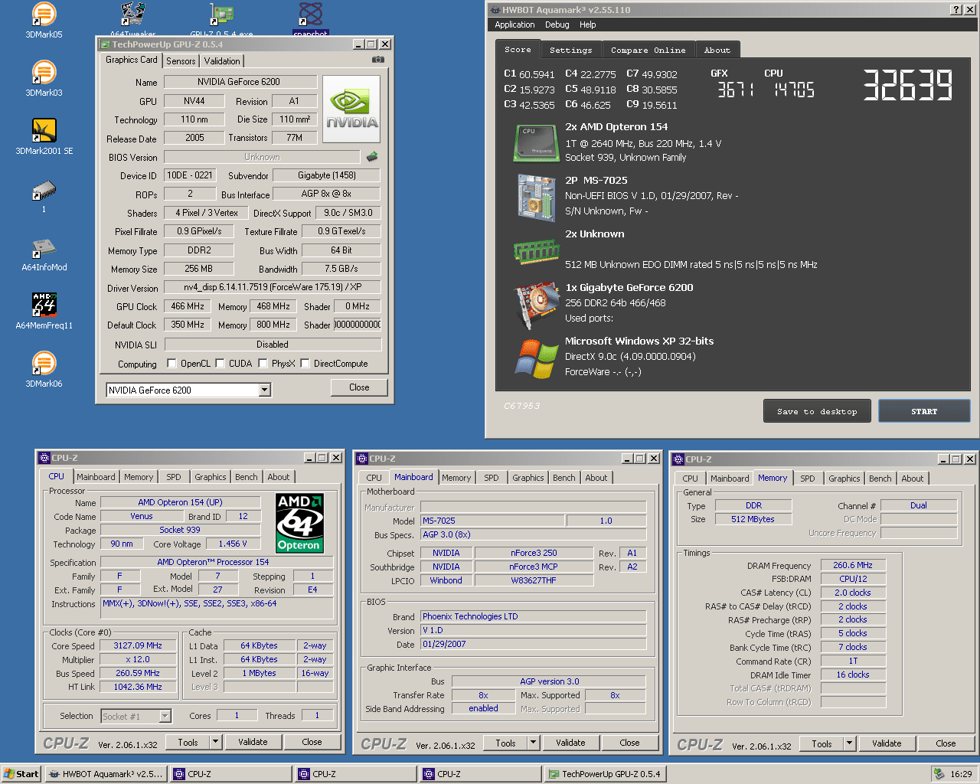Open the GPU-Z 0.5.4 exe desktop icon
The height and width of the screenshot is (784, 980).
(222, 18)
